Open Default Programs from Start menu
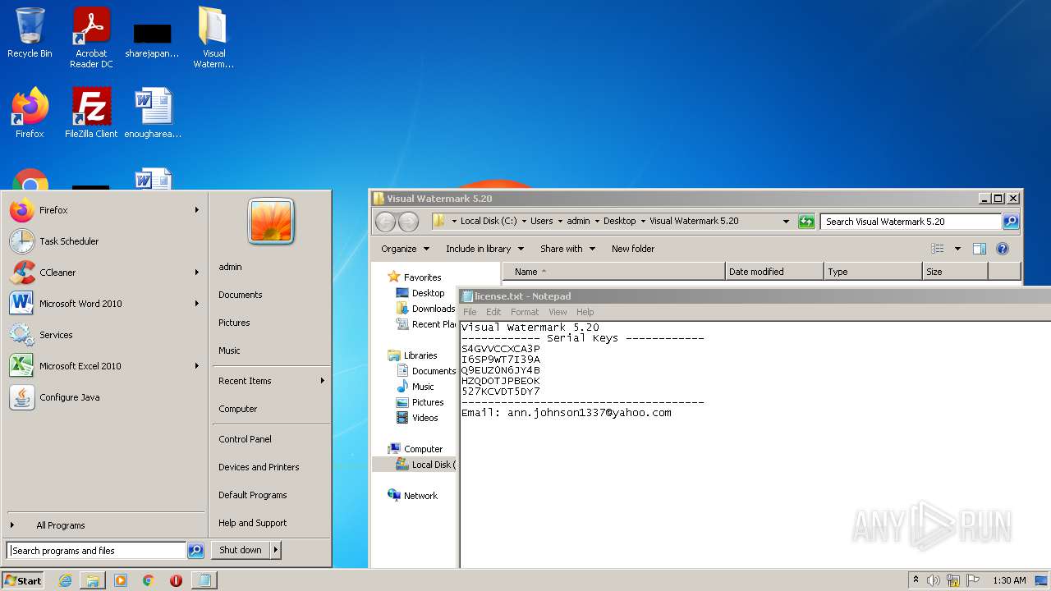Image resolution: width=1051 pixels, height=591 pixels. [x=252, y=495]
